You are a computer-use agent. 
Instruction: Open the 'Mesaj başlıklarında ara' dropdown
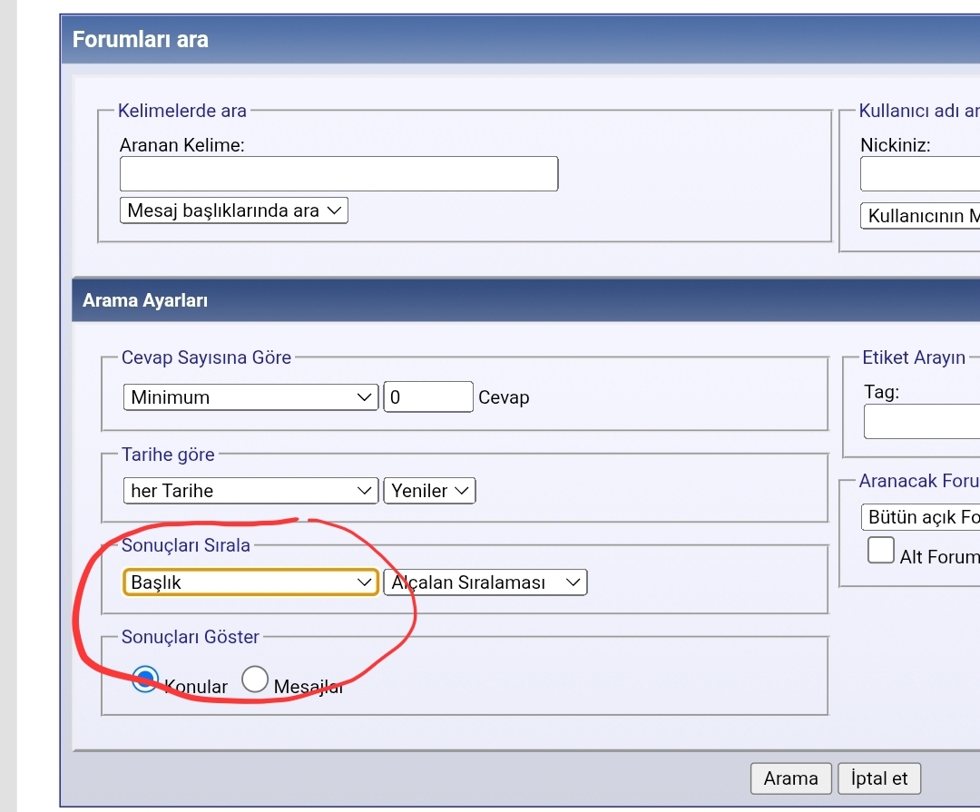click(x=234, y=210)
